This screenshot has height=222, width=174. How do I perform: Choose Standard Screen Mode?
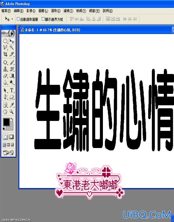tap(4, 145)
